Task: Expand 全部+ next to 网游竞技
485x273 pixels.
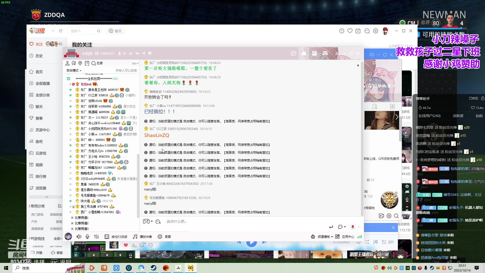Action: click(x=58, y=239)
